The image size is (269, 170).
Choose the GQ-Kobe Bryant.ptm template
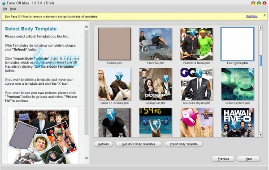(x=196, y=84)
